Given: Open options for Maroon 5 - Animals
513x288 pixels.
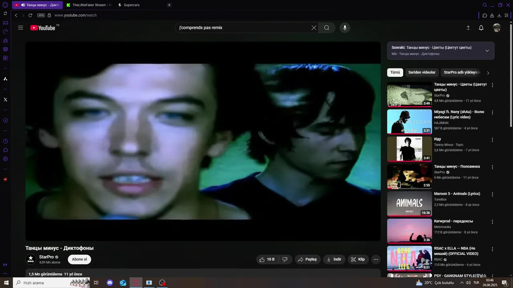Looking at the screenshot, I should pos(493,194).
